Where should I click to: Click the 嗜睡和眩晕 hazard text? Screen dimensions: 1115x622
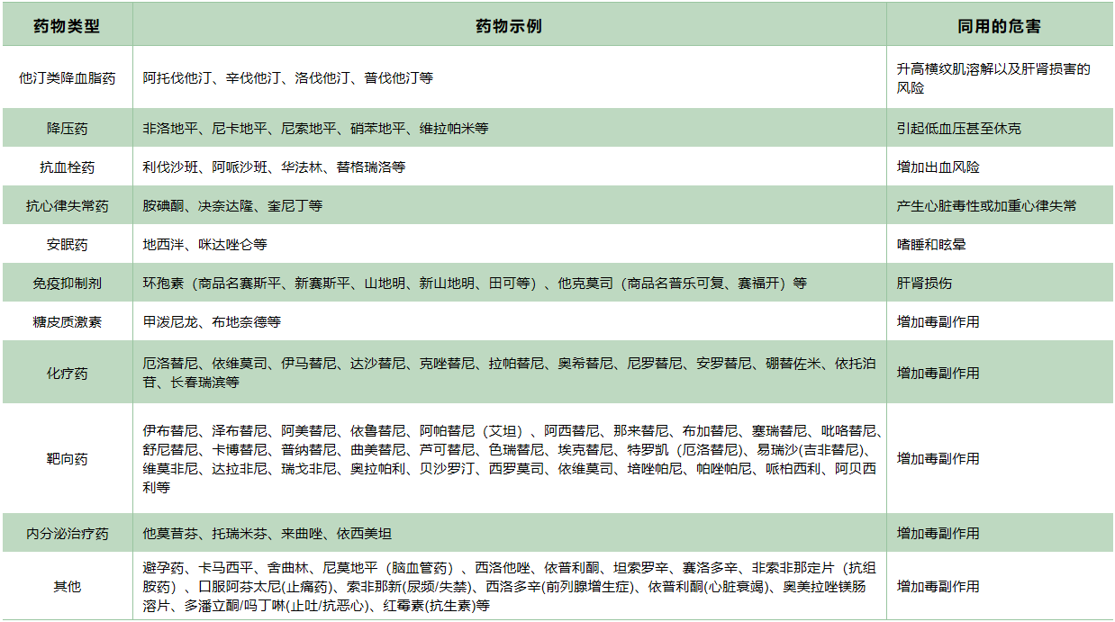[931, 245]
